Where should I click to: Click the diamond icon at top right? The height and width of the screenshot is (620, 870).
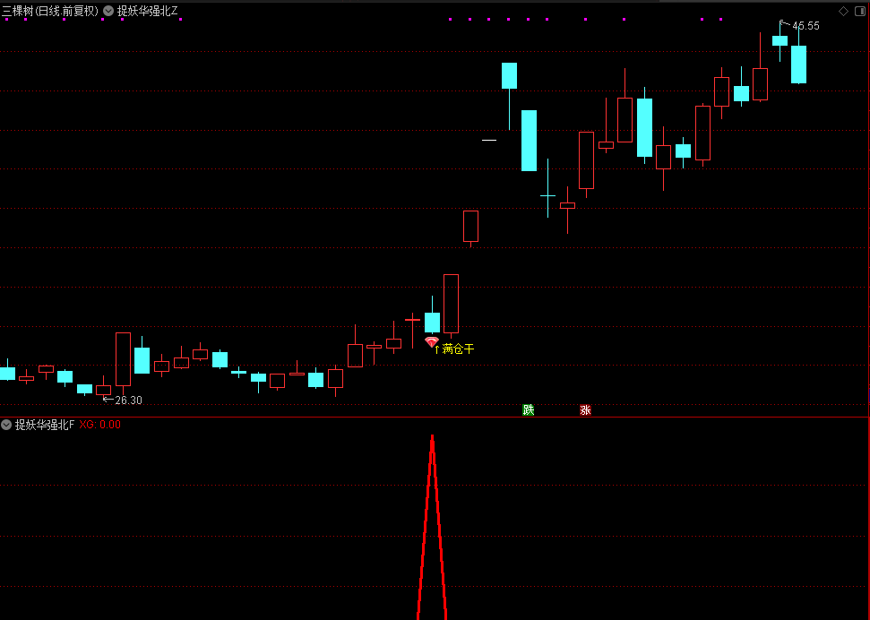coord(843,11)
